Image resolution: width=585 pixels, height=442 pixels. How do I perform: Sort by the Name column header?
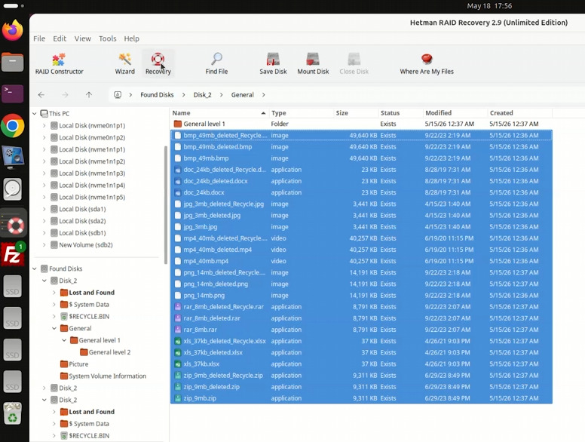point(219,112)
